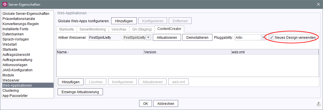Click the greyed-out Aktualisieren button below the table

pyautogui.click(x=153, y=82)
